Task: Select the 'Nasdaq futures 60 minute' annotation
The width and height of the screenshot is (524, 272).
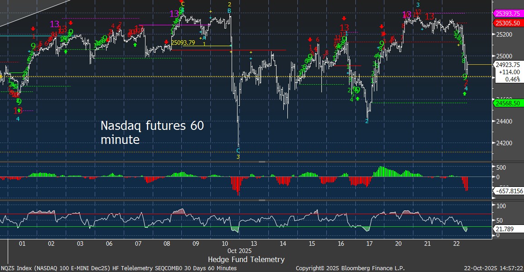Action: (x=152, y=133)
